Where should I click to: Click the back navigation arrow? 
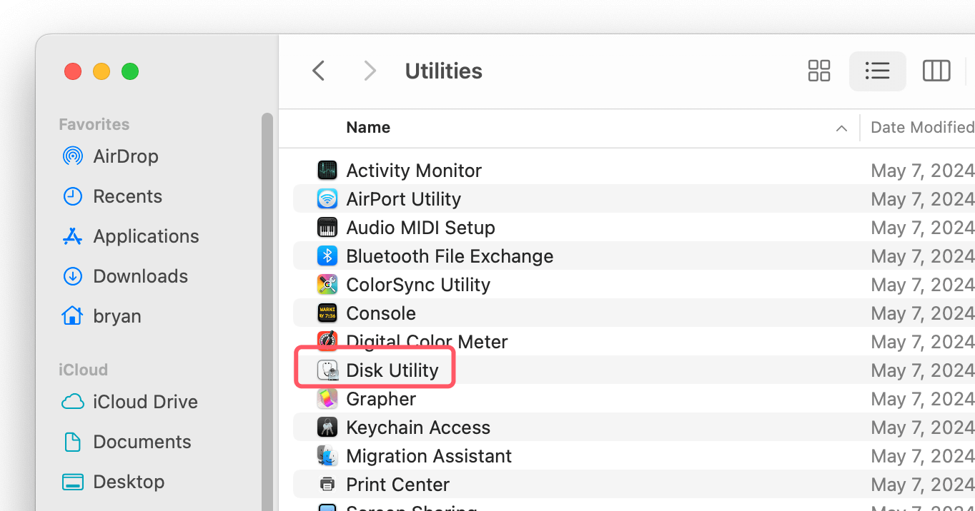tap(317, 71)
